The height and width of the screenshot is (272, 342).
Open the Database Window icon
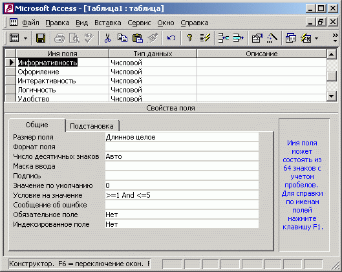[291, 38]
